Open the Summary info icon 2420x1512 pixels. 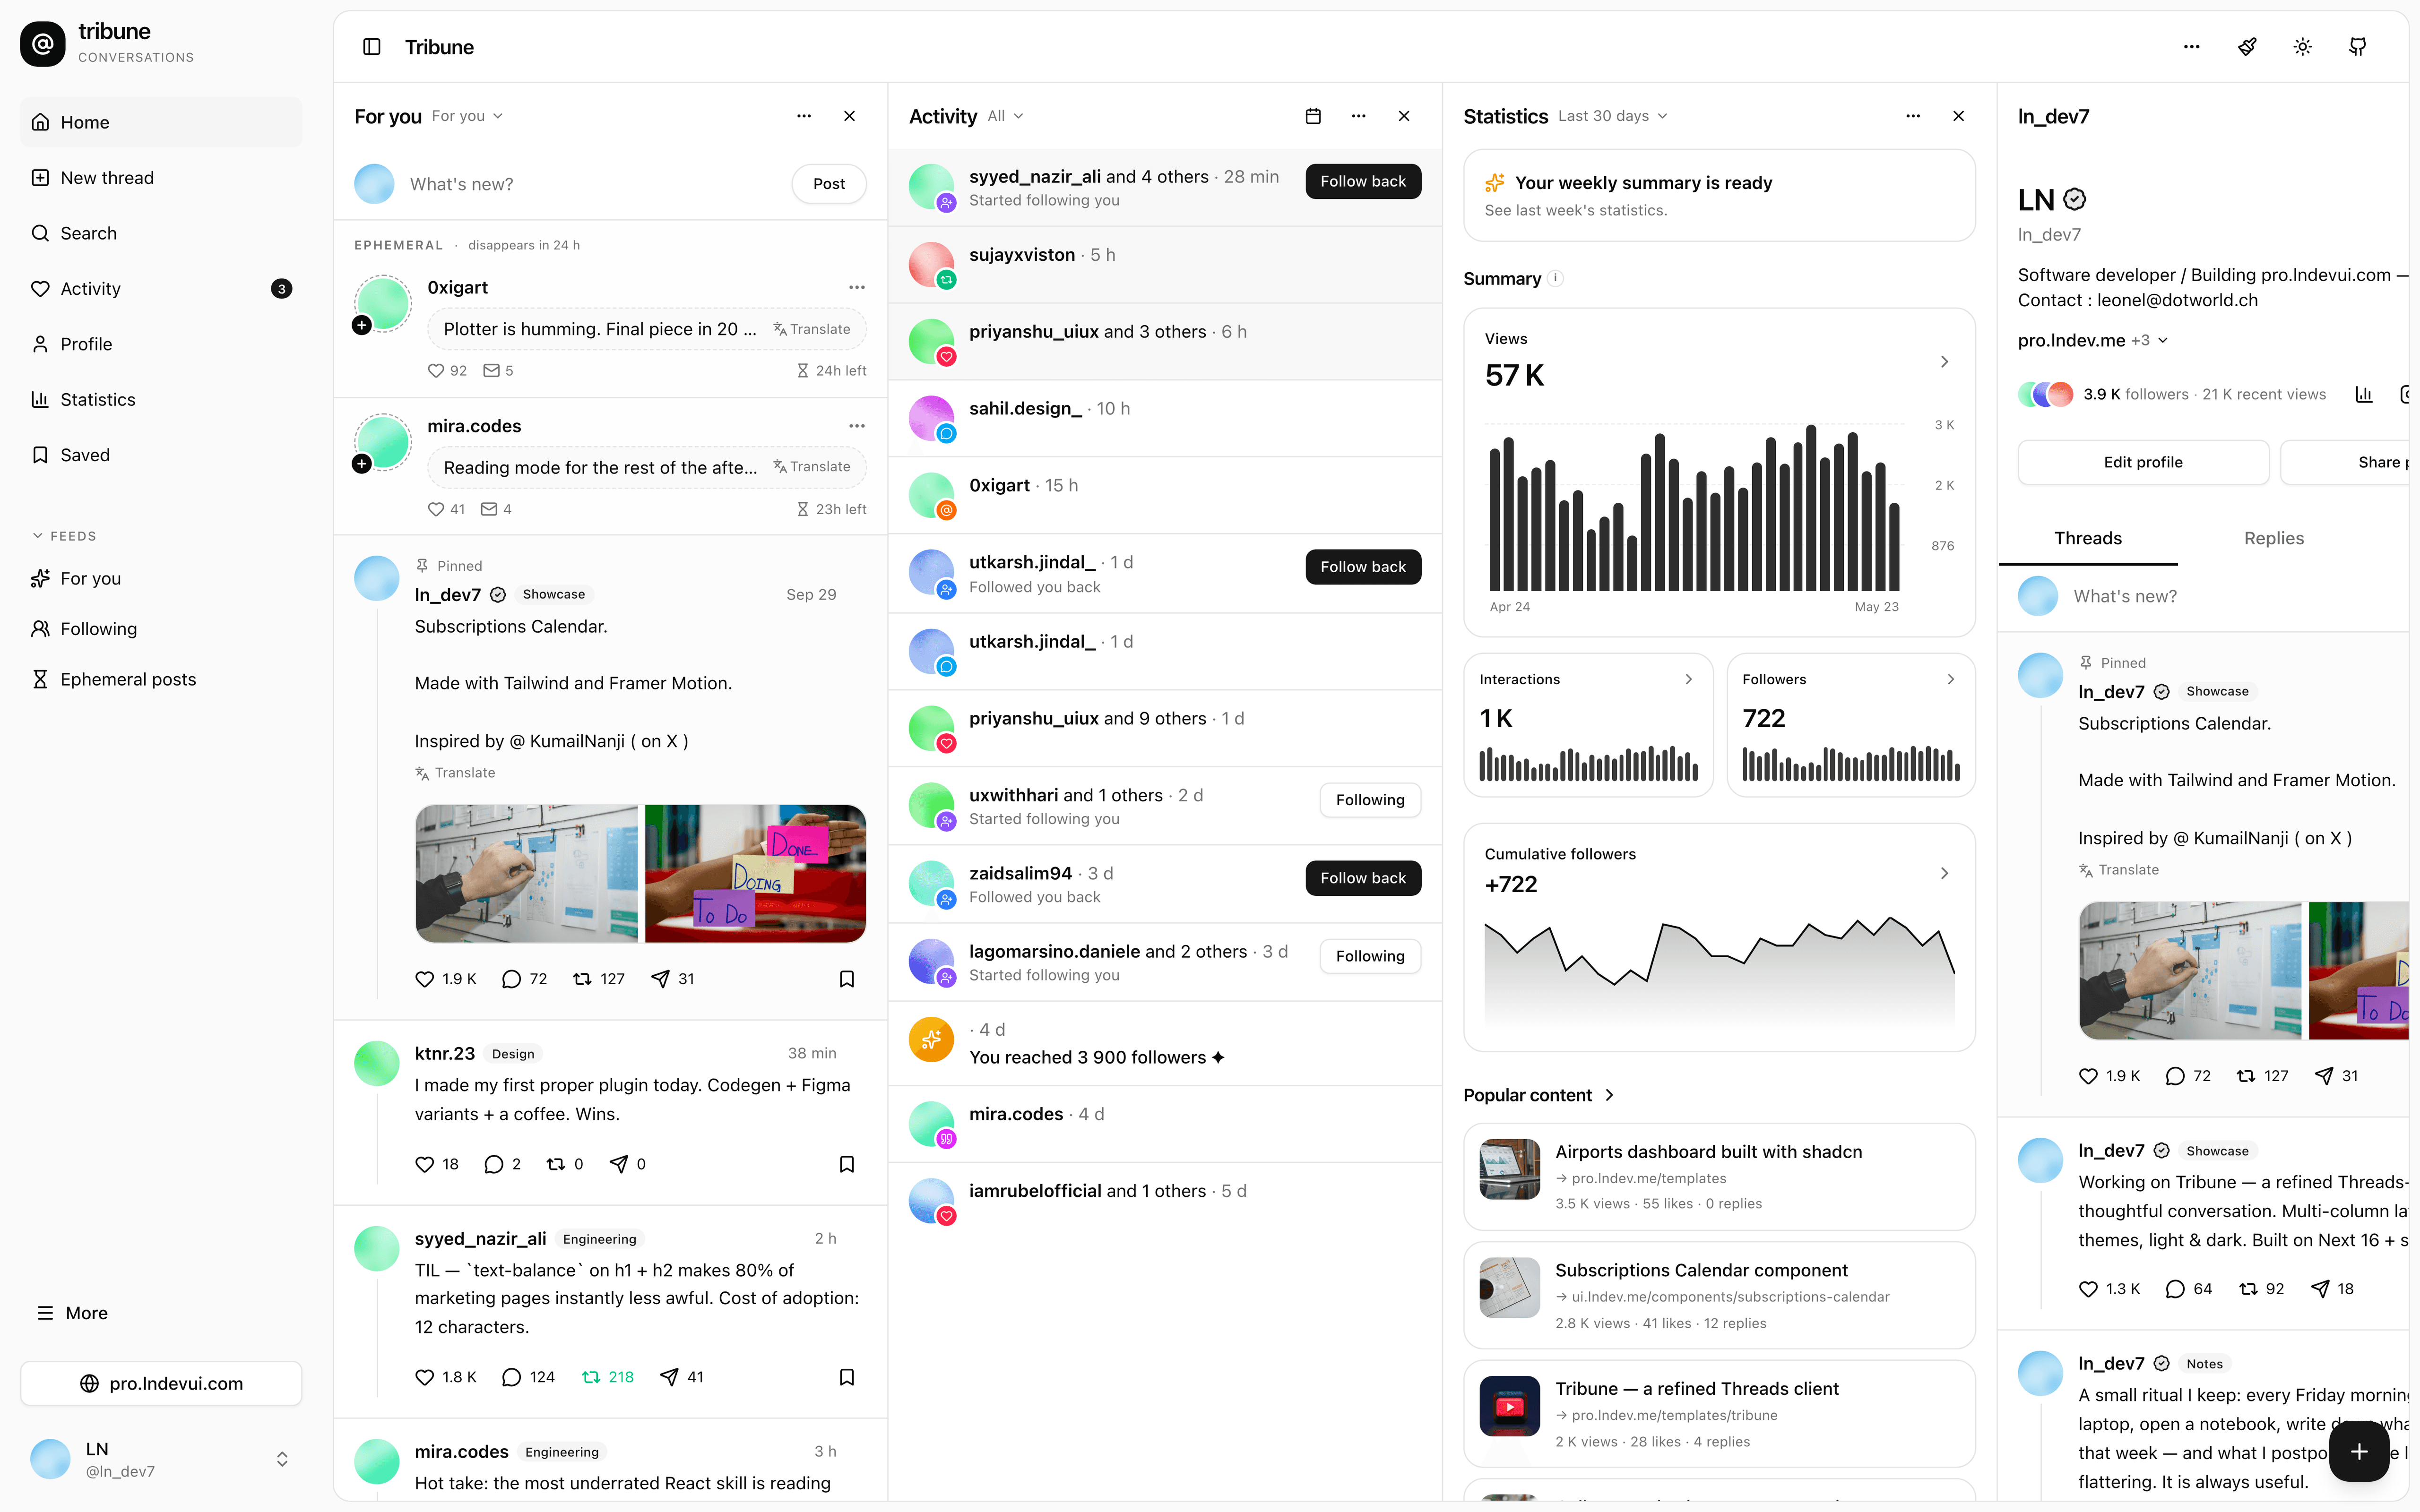(x=1555, y=279)
